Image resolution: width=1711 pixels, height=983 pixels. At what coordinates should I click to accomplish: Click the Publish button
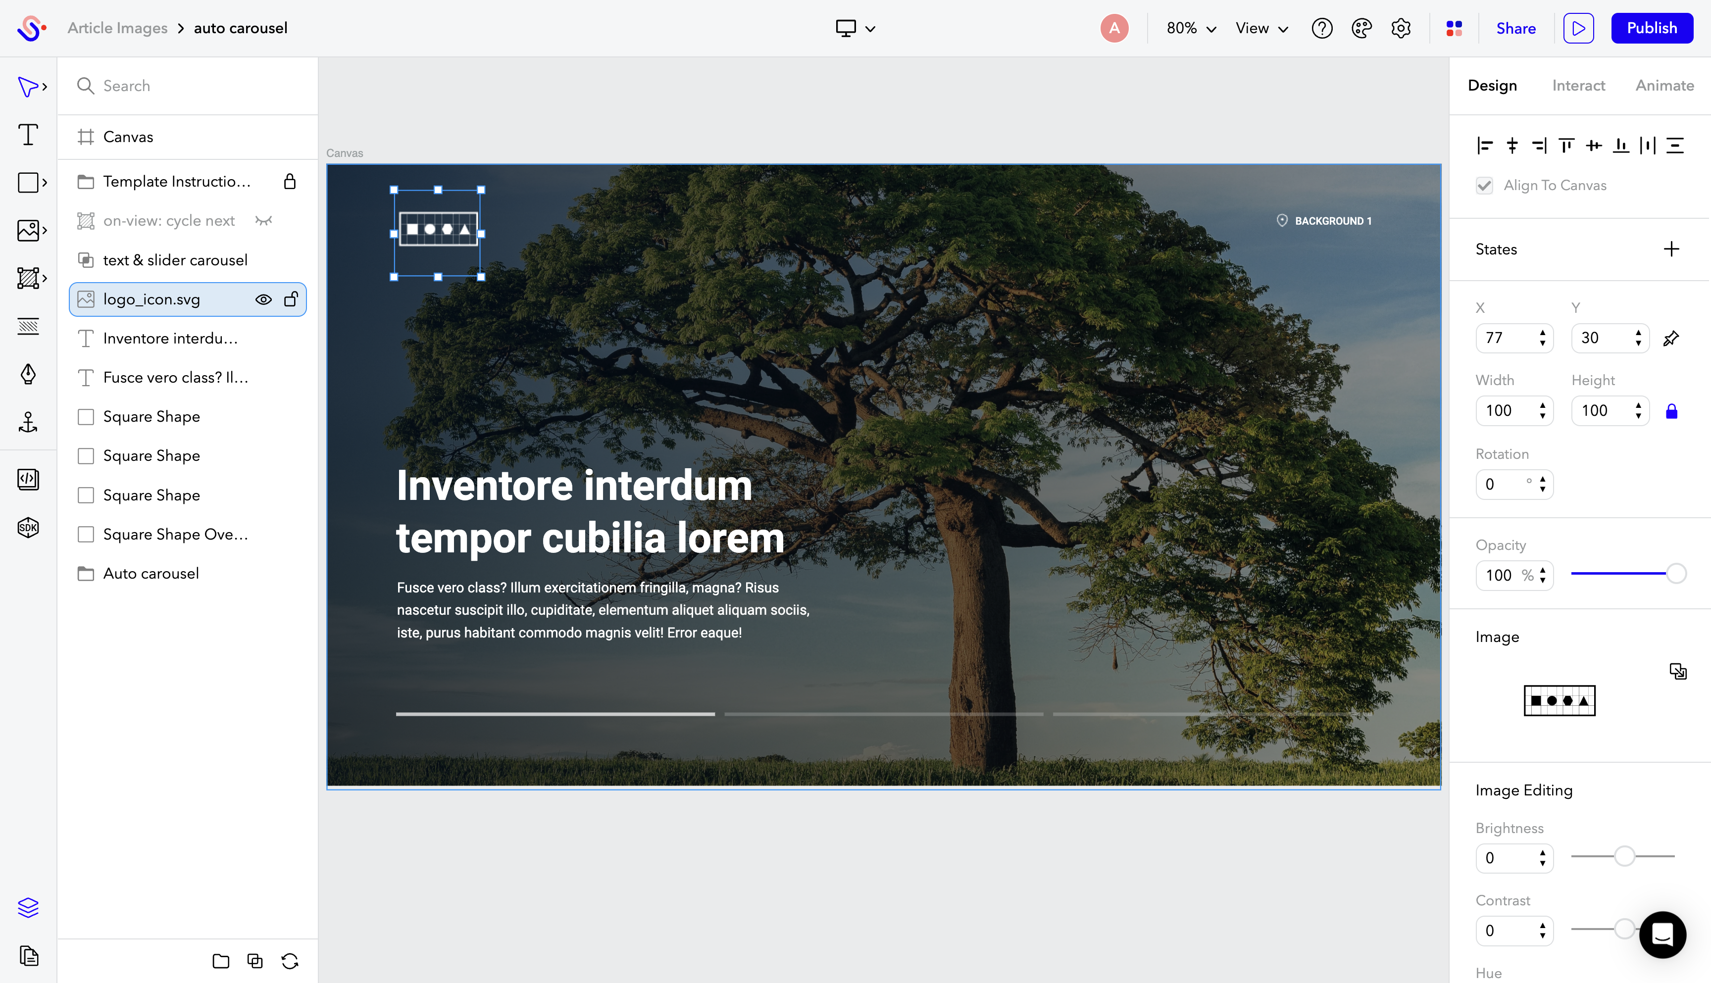(1652, 28)
